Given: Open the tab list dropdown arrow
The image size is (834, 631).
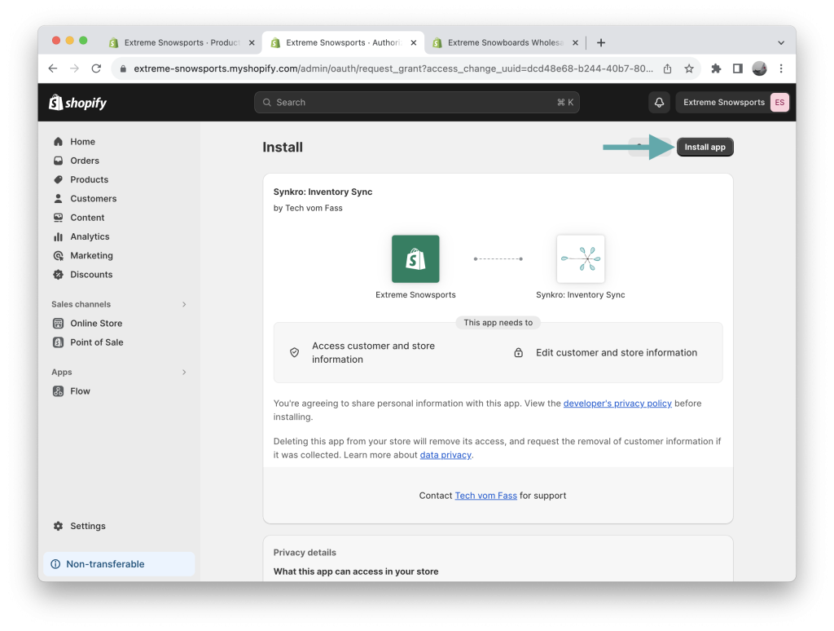Looking at the screenshot, I should (x=781, y=42).
